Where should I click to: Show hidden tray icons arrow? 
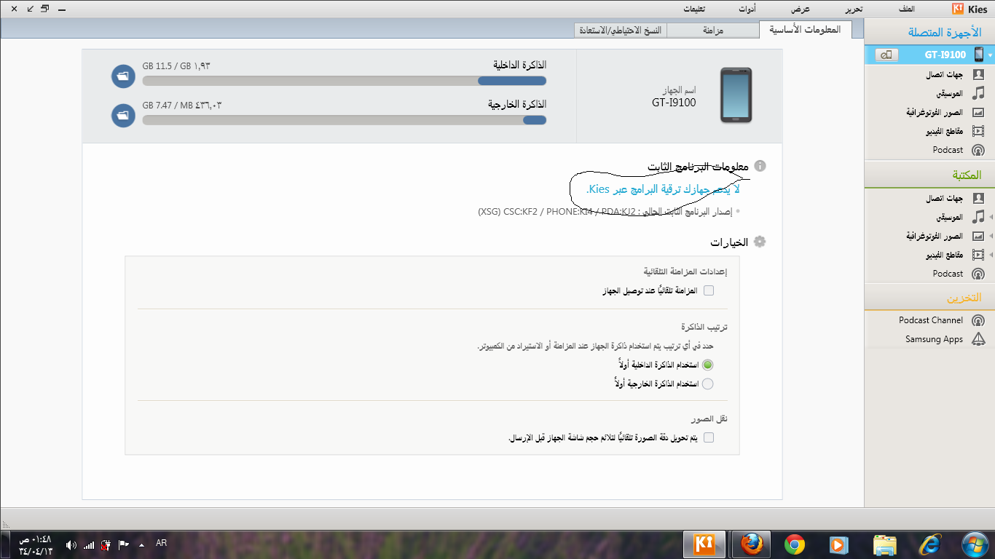pos(141,544)
